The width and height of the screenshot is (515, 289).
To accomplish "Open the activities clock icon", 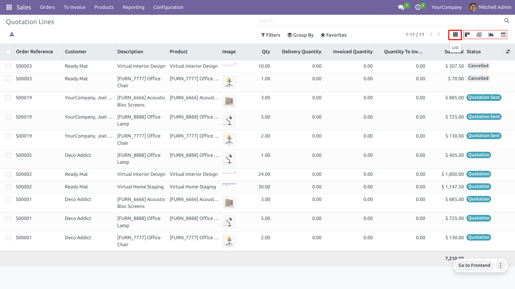I will 418,7.
